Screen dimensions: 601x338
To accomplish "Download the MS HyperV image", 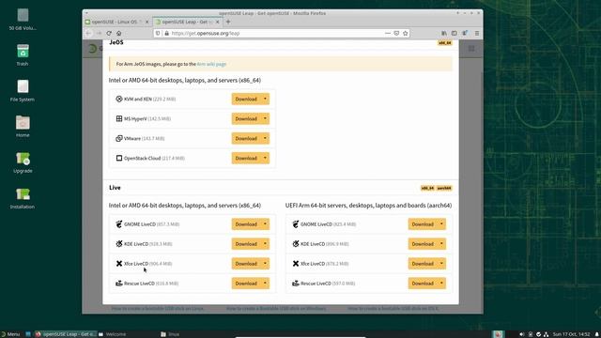I will 246,119.
